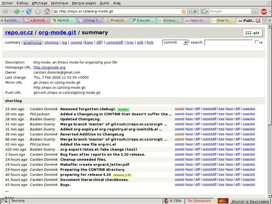This screenshot has height=204, width=272.
Task: Go to the Home page icon
Action: tap(47, 11)
